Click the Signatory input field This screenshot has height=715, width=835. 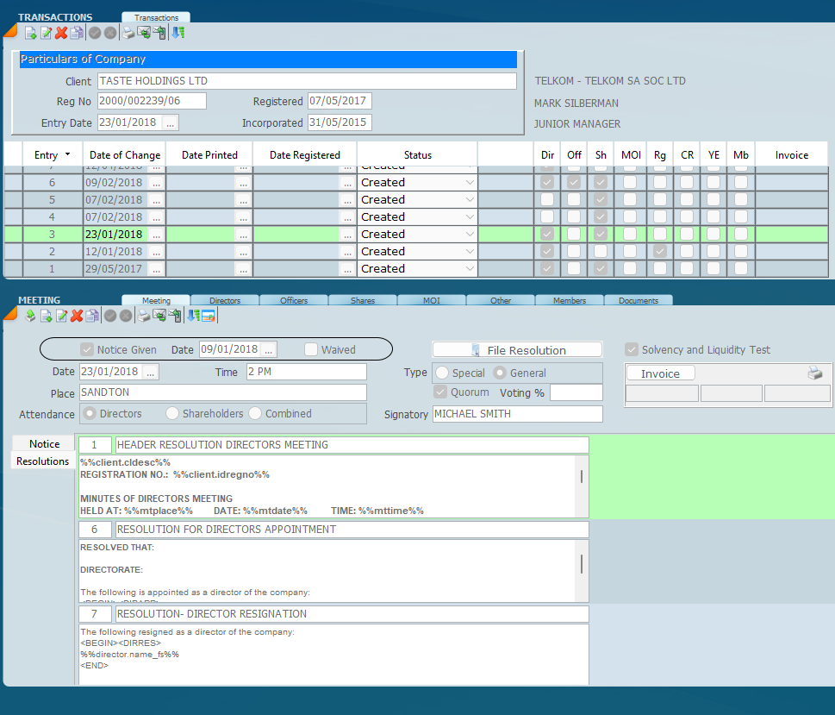point(517,414)
